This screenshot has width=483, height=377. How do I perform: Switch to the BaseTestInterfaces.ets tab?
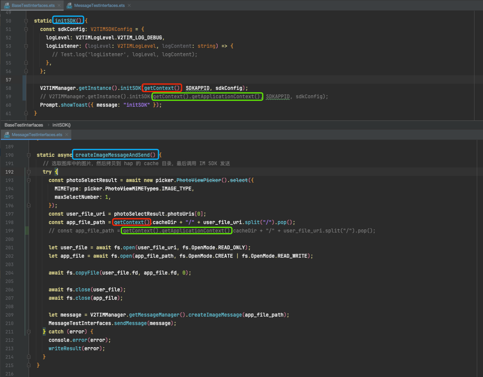[x=33, y=5]
